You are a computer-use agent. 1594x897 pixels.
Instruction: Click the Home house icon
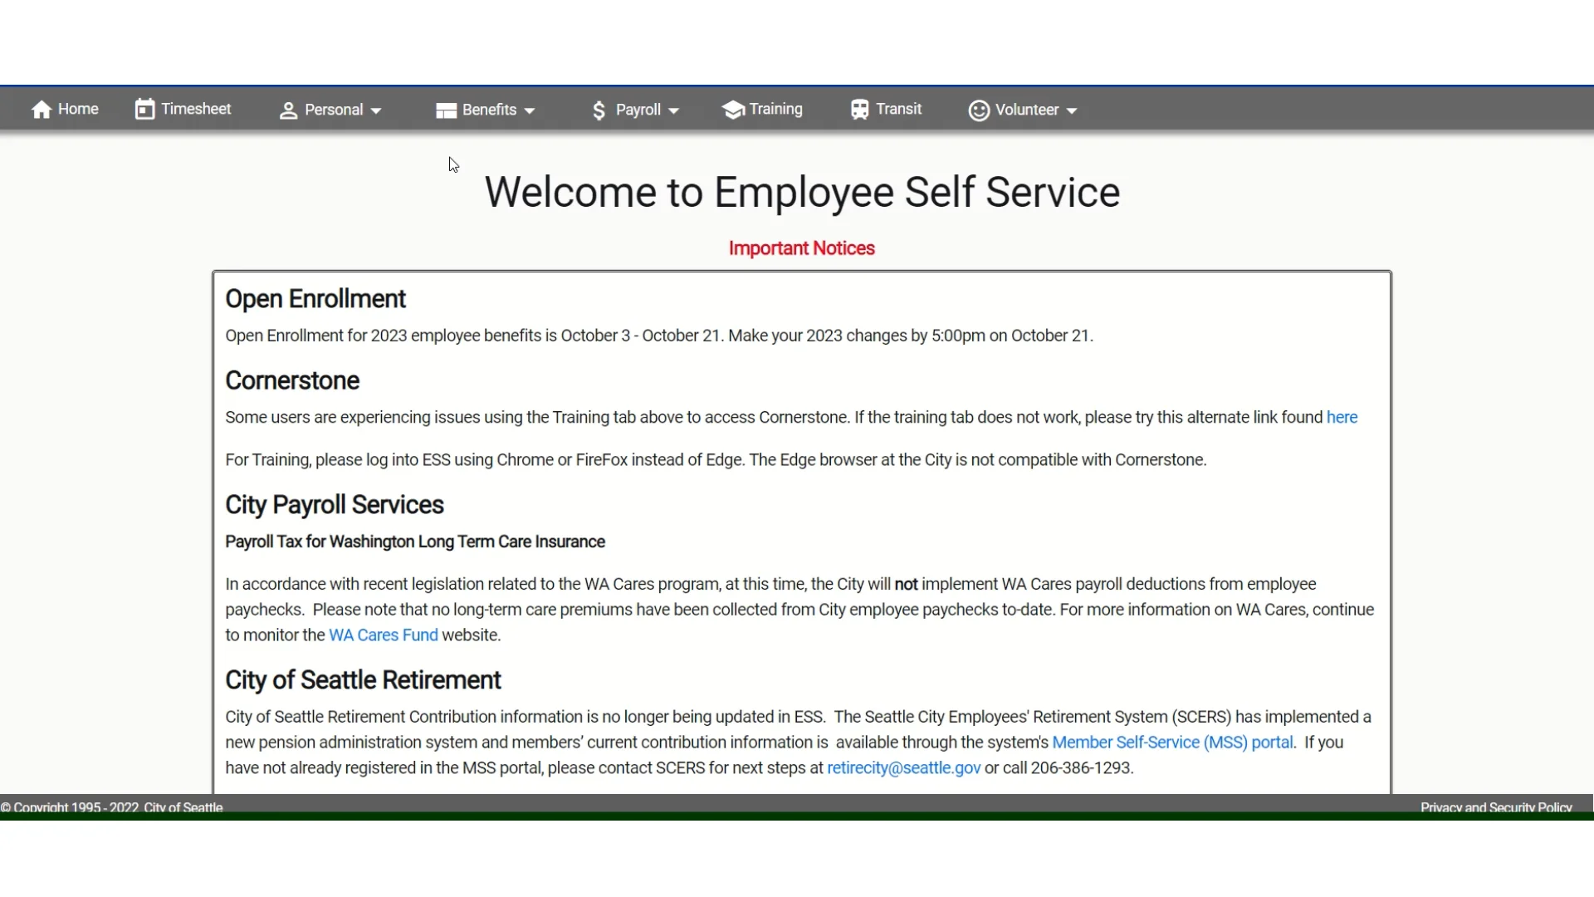click(42, 110)
